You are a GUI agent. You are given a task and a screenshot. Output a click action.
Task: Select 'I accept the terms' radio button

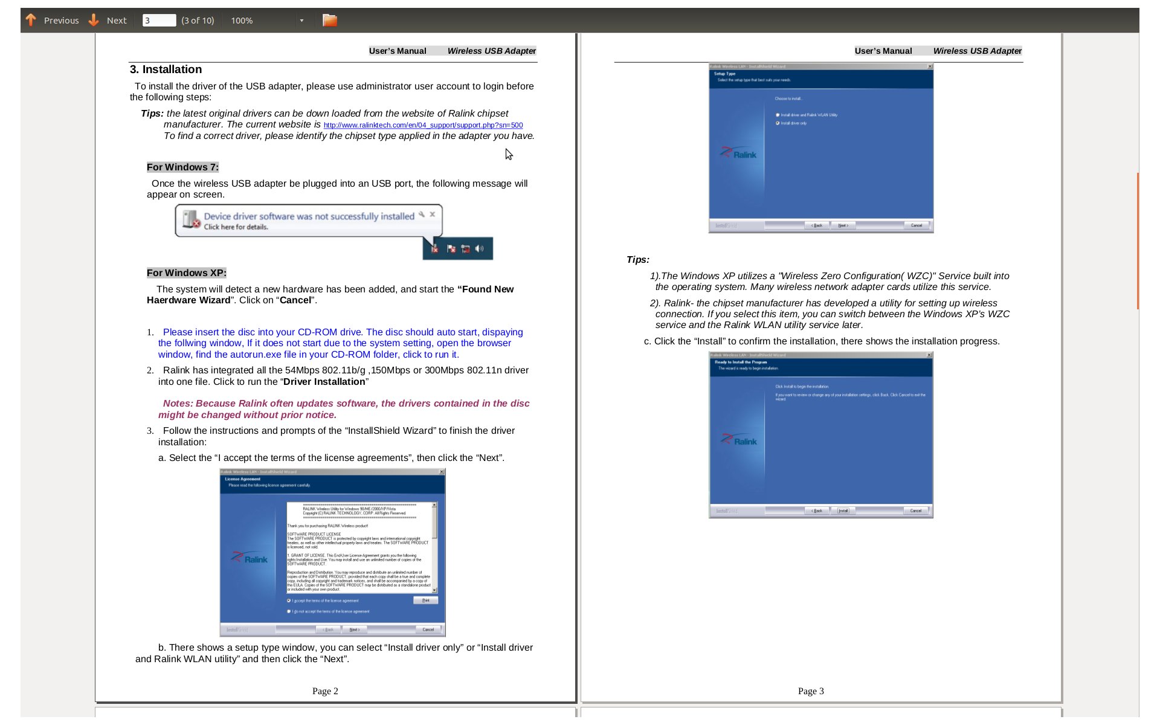(289, 601)
